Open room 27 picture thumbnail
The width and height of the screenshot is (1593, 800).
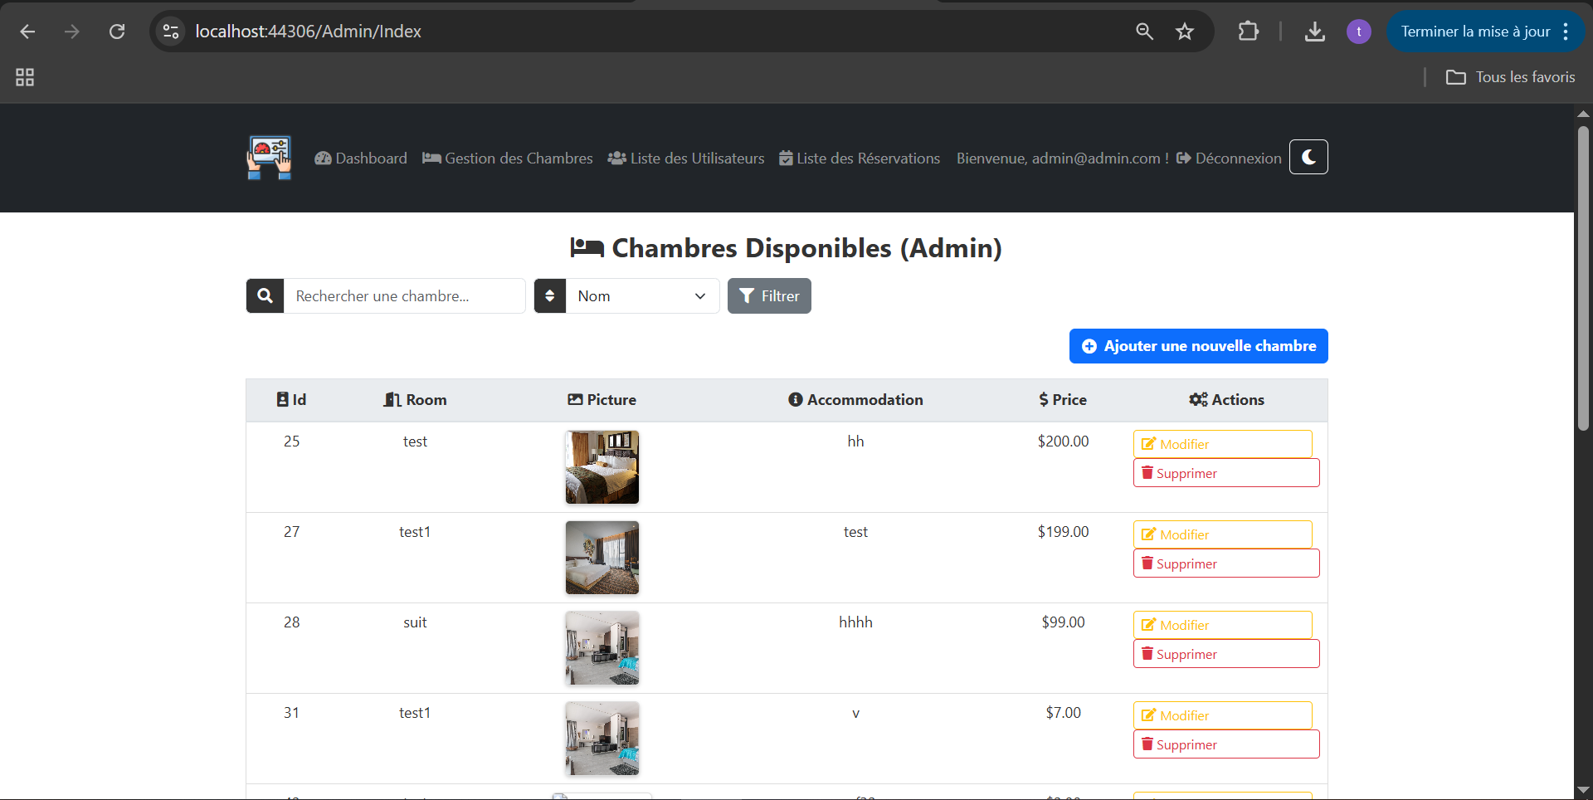pos(602,558)
